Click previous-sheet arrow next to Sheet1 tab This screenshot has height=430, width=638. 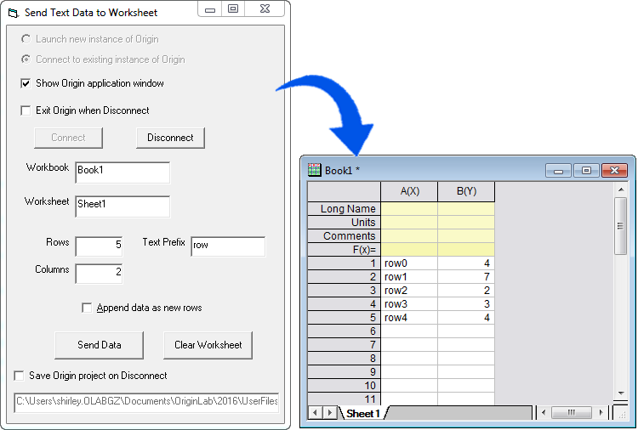(x=329, y=412)
